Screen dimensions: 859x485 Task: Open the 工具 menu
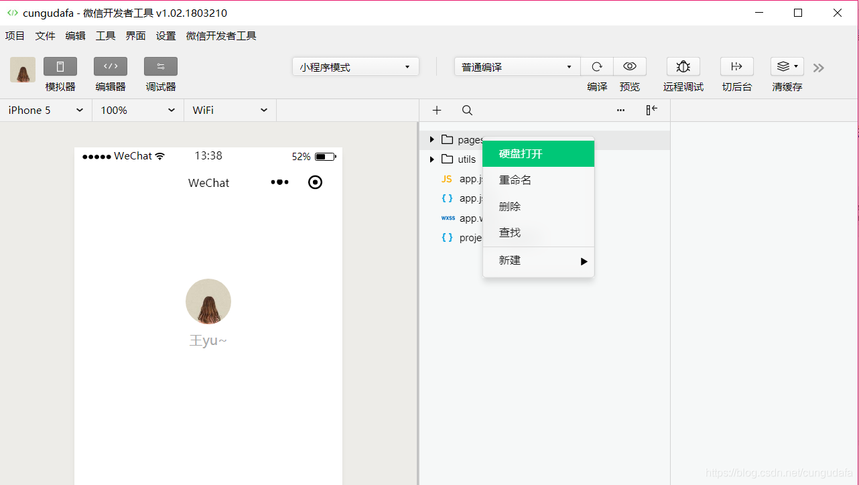pos(105,36)
